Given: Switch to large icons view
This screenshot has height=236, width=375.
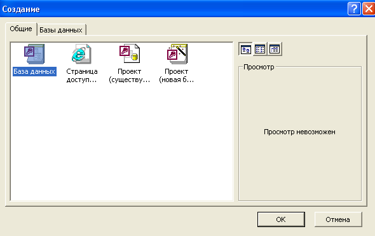Looking at the screenshot, I should point(245,50).
